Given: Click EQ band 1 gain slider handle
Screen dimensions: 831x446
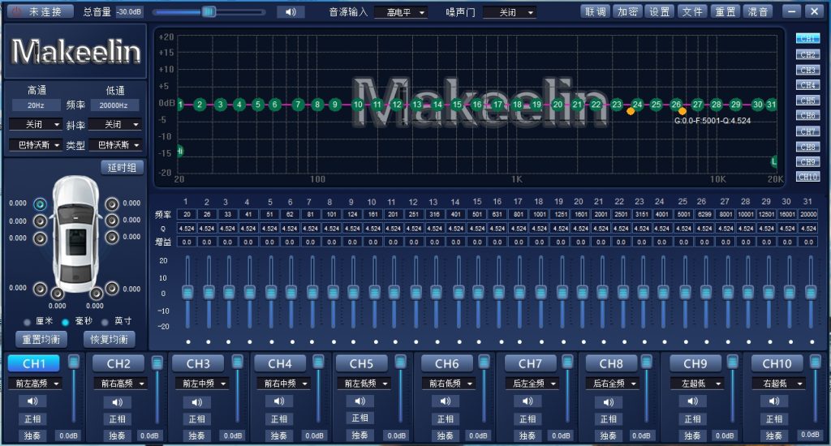Looking at the screenshot, I should click(187, 293).
